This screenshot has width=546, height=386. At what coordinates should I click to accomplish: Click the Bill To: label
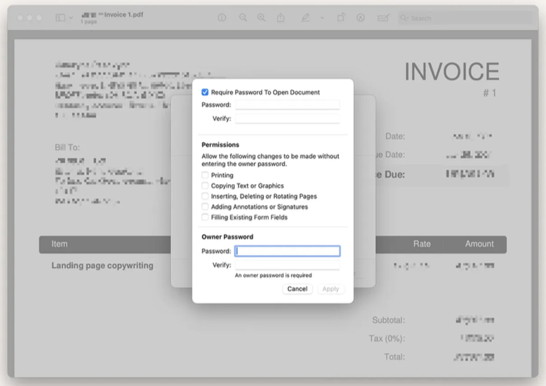point(67,147)
